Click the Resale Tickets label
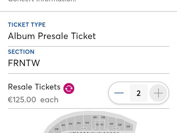The image size is (177, 133). click(x=34, y=87)
